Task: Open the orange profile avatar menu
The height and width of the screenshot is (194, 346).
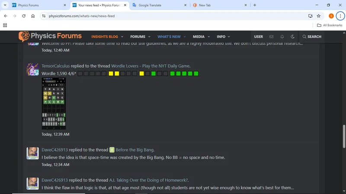Action: click(331, 16)
